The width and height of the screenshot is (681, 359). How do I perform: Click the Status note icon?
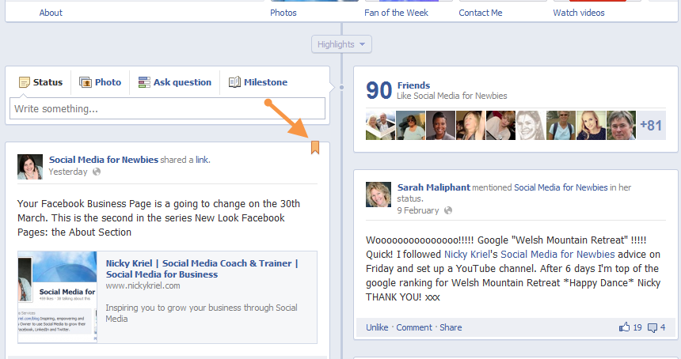pos(25,82)
